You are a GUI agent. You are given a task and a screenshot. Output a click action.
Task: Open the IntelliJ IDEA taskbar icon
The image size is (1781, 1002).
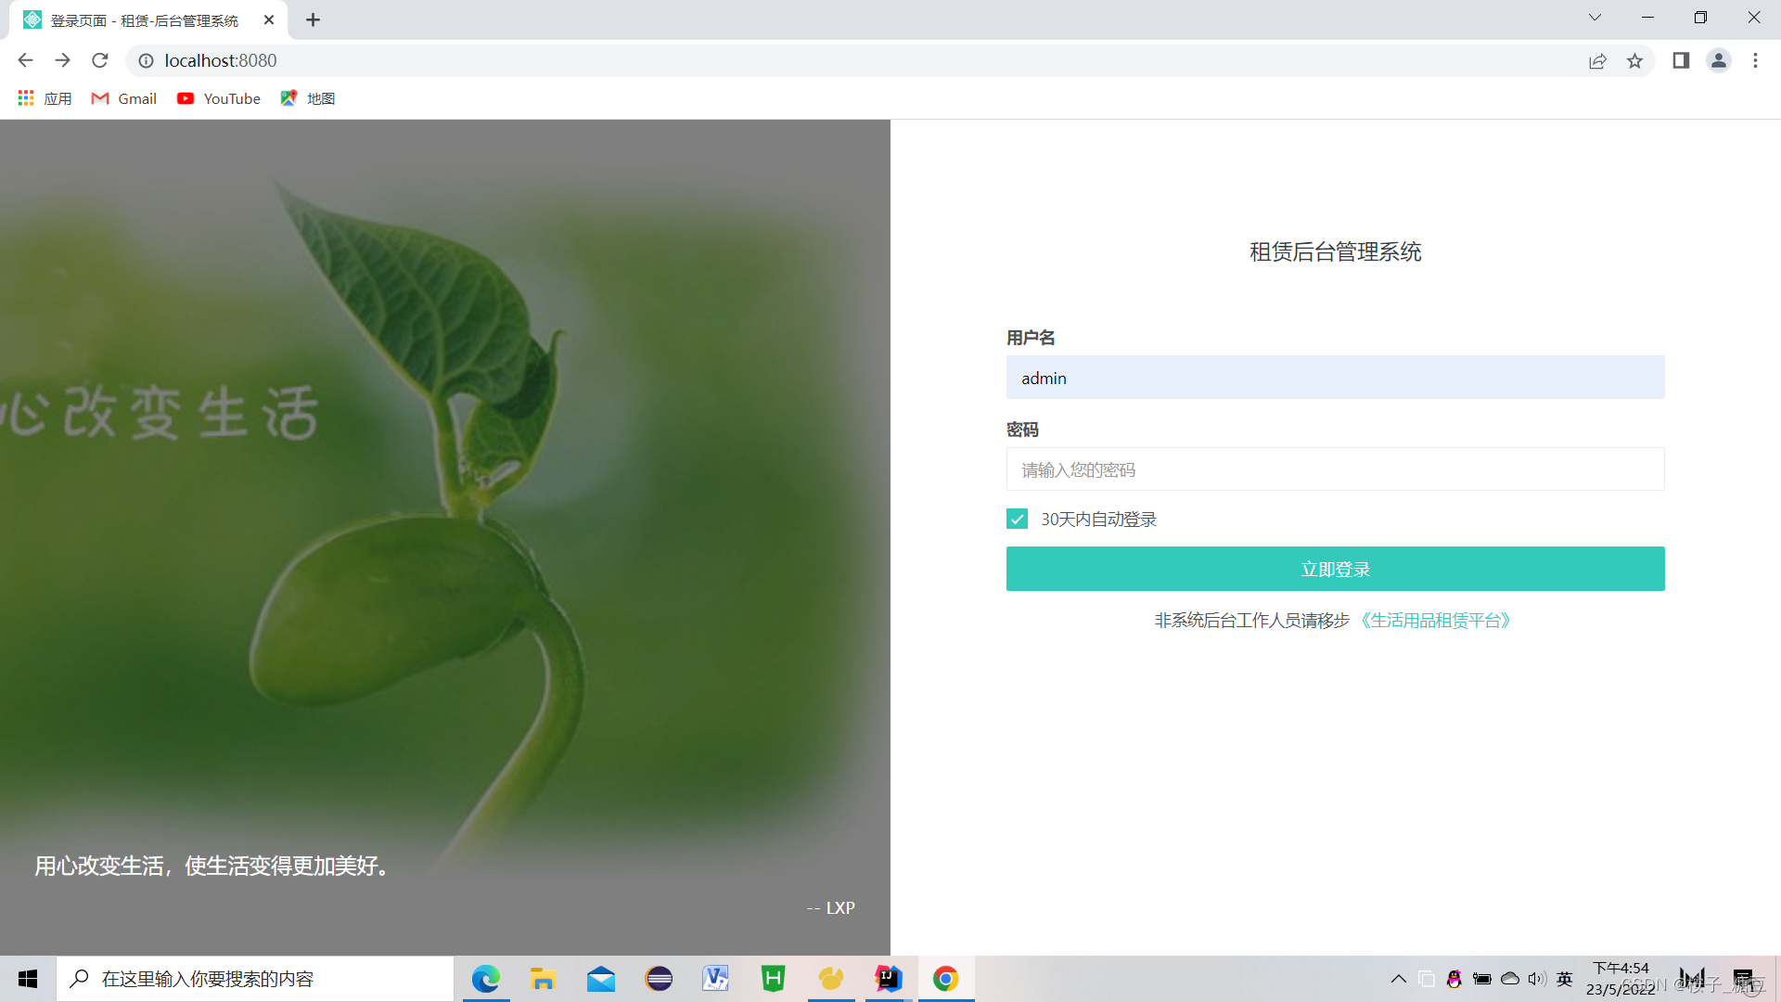[889, 978]
